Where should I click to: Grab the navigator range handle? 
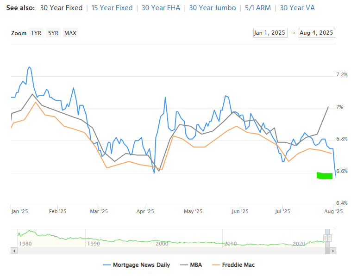[326, 238]
